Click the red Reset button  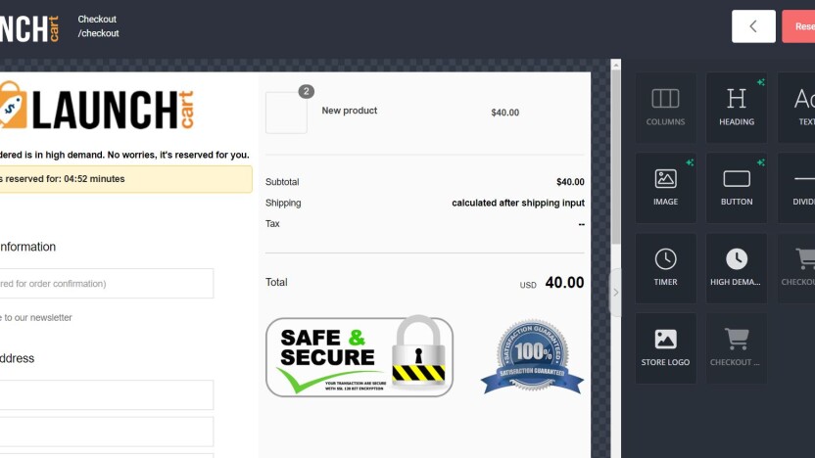coord(799,26)
